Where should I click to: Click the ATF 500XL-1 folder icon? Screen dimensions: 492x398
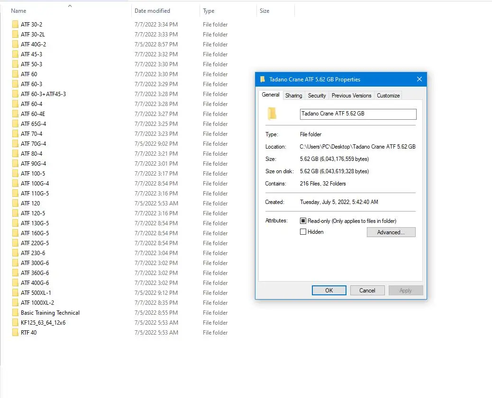[15, 292]
